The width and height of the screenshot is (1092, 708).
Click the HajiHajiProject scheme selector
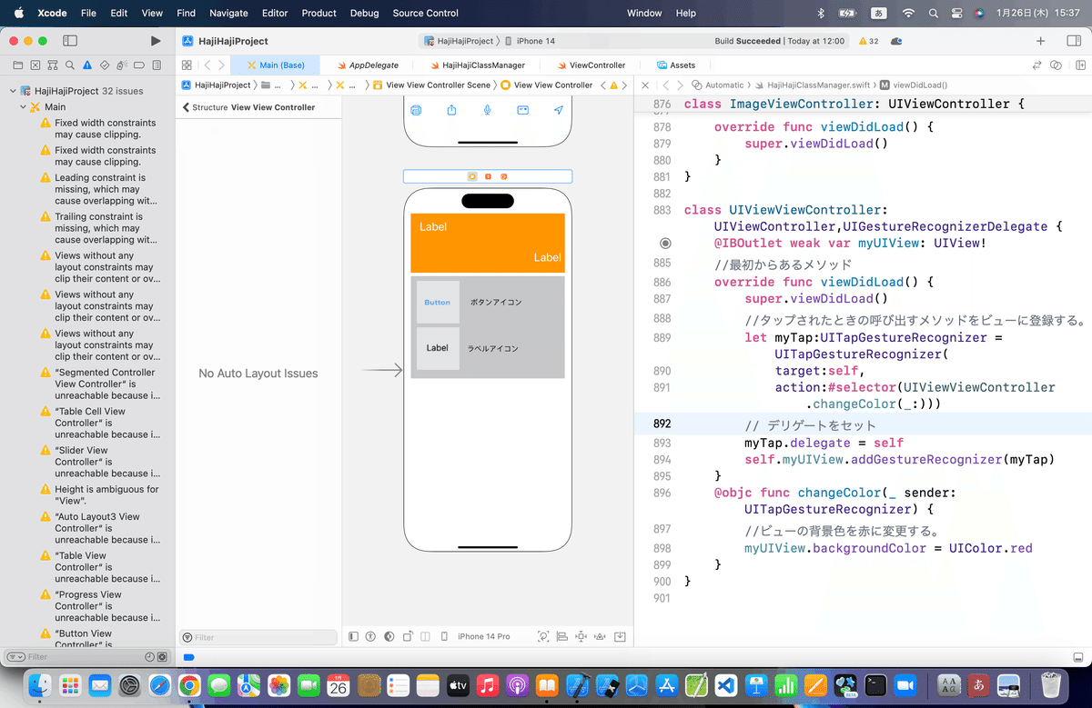459,41
